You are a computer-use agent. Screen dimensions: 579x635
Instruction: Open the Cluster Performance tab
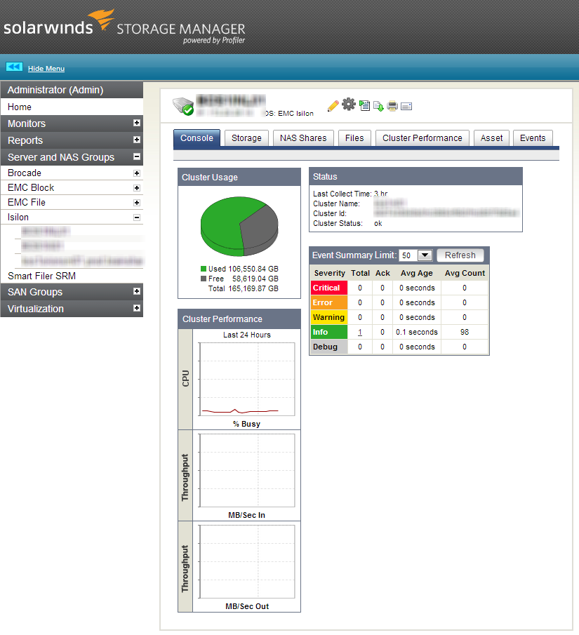click(x=422, y=138)
